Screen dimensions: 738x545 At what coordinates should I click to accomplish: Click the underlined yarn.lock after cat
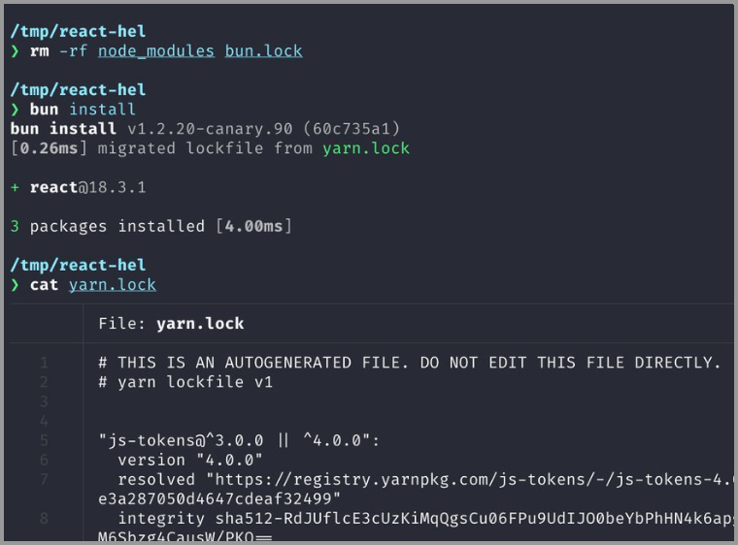[112, 285]
